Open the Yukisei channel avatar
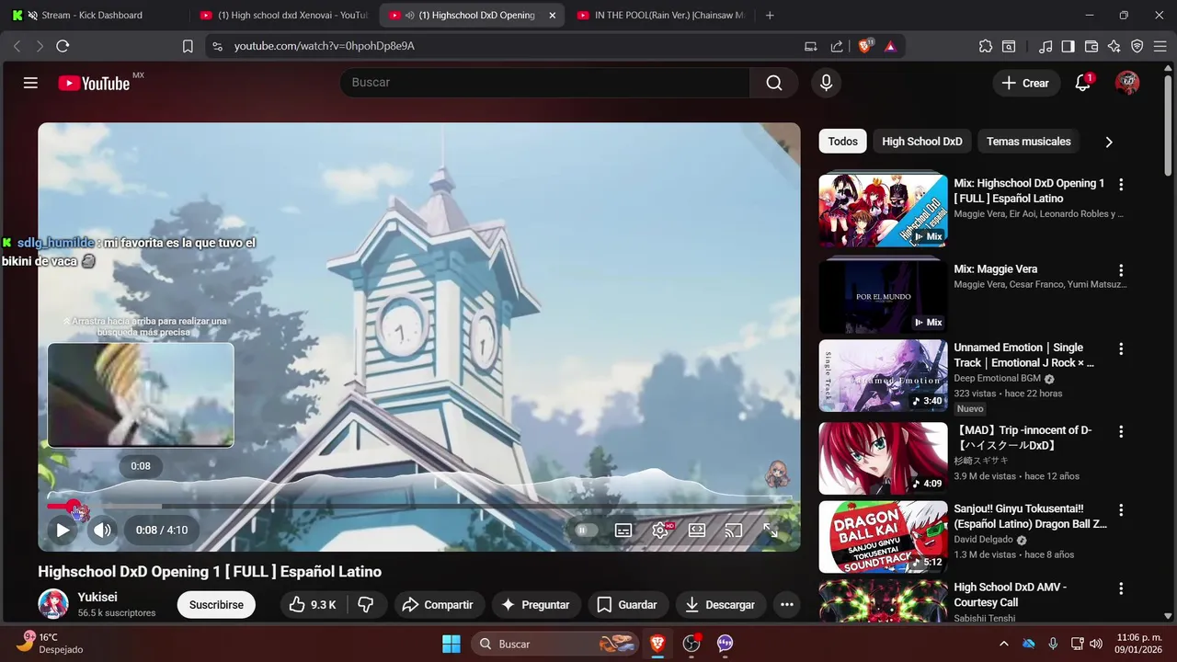 click(x=52, y=604)
